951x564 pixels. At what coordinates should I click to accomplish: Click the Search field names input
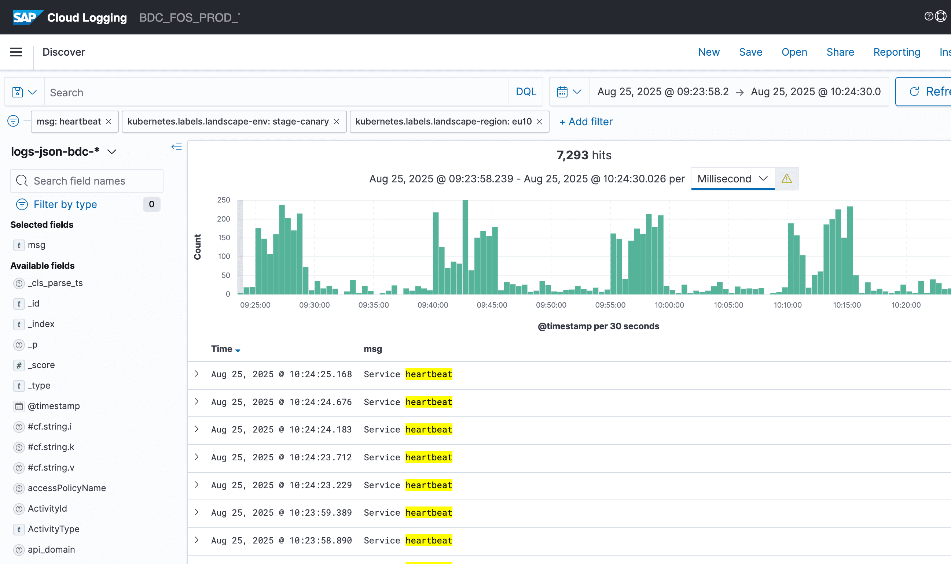tap(87, 181)
